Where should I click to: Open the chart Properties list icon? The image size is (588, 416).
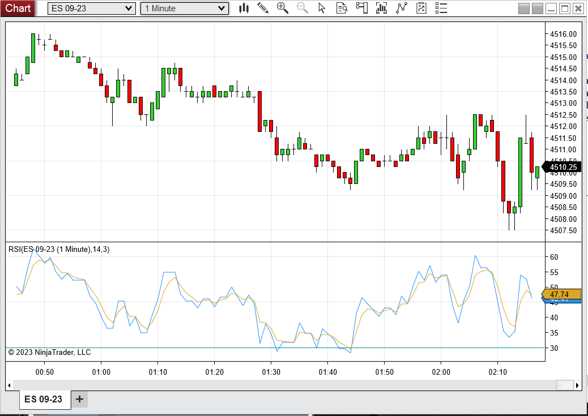(x=441, y=8)
